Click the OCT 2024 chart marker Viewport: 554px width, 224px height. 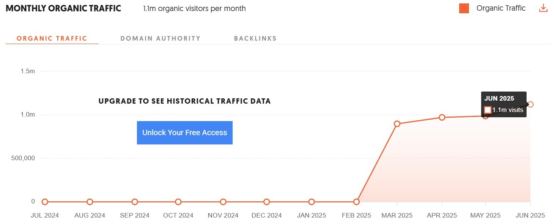pyautogui.click(x=178, y=202)
